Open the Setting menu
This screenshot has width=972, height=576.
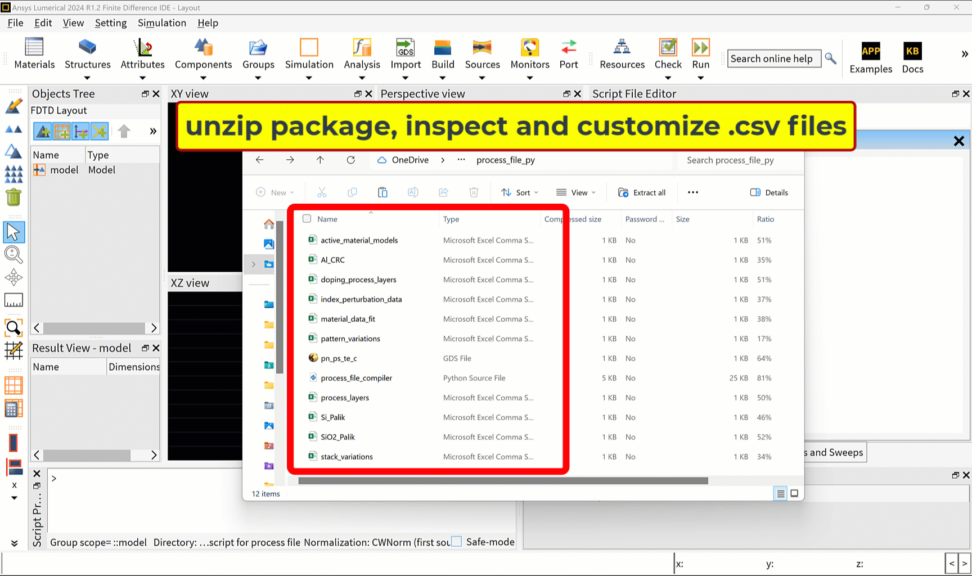111,22
